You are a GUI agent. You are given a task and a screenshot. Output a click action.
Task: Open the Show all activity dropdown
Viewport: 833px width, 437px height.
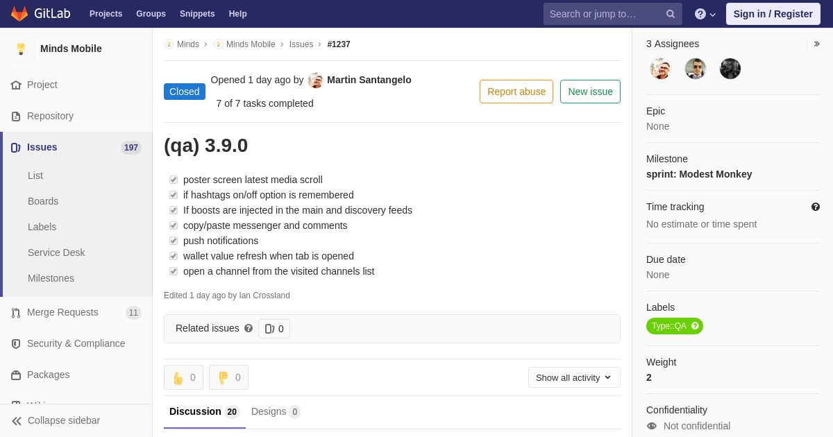pos(574,377)
